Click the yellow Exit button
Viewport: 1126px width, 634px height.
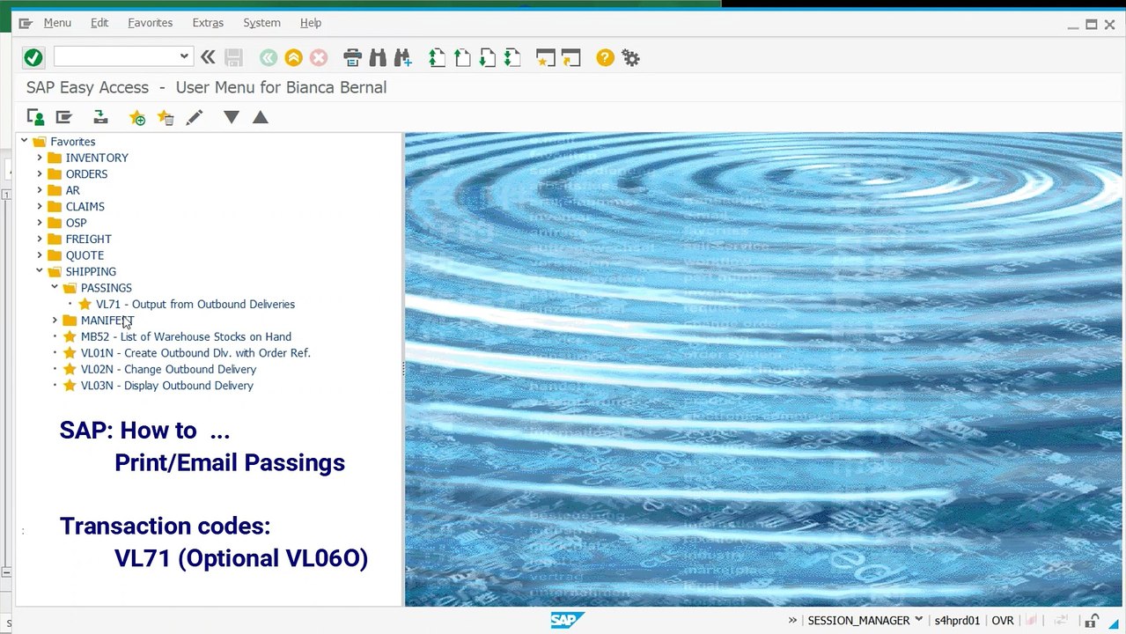click(x=294, y=58)
